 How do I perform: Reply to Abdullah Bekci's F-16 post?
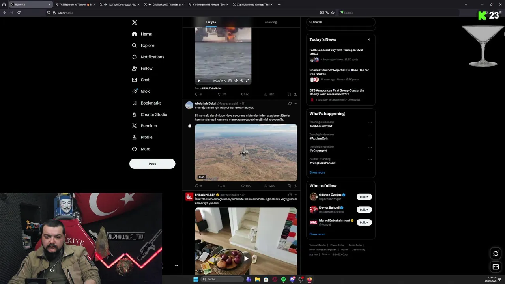point(198,186)
